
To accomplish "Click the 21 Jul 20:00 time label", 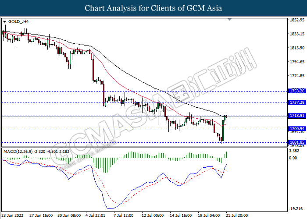I will pyautogui.click(x=237, y=215).
